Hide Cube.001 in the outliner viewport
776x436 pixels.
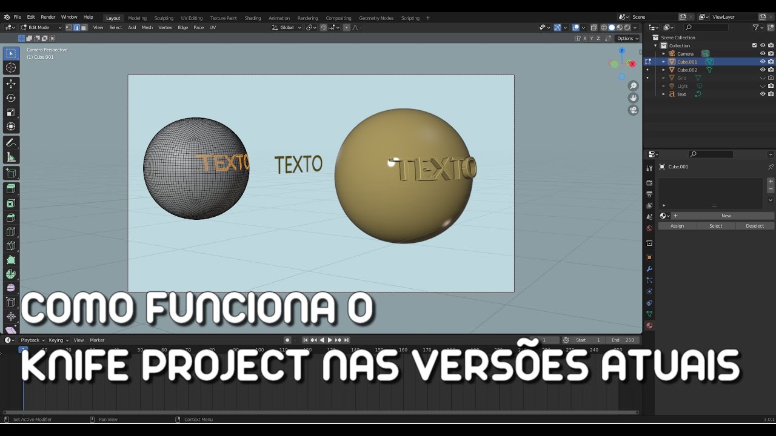pos(763,61)
